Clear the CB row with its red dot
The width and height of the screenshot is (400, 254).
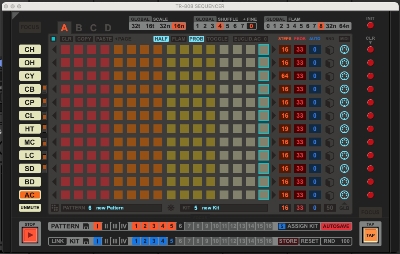coord(370,89)
